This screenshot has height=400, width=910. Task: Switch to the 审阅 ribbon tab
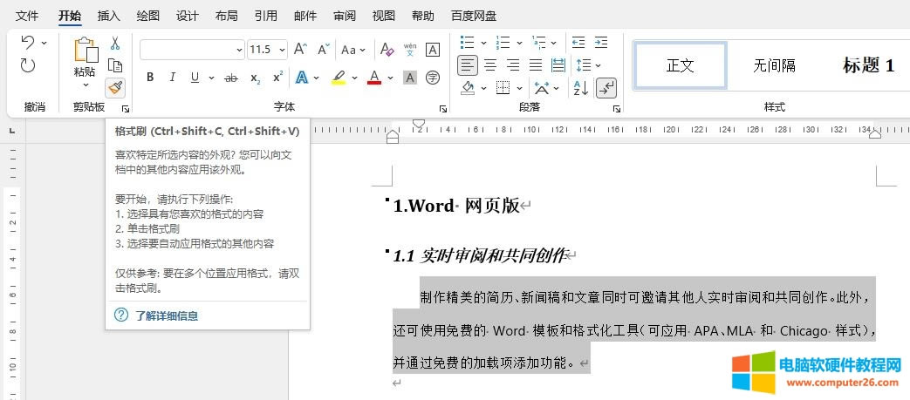(344, 16)
